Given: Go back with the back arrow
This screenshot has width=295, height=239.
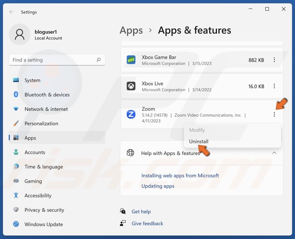Looking at the screenshot, I should click(x=12, y=12).
